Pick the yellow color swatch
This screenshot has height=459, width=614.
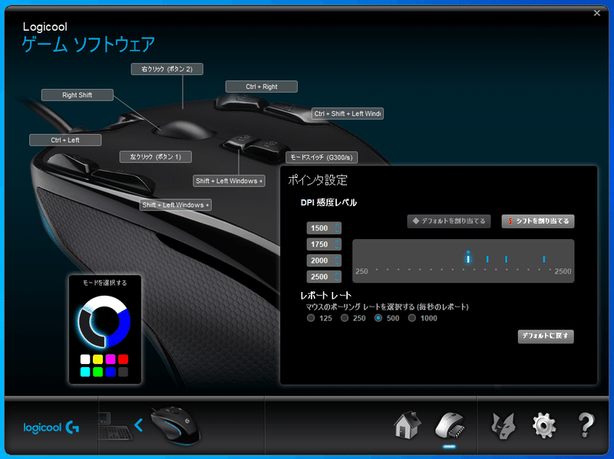click(x=98, y=359)
